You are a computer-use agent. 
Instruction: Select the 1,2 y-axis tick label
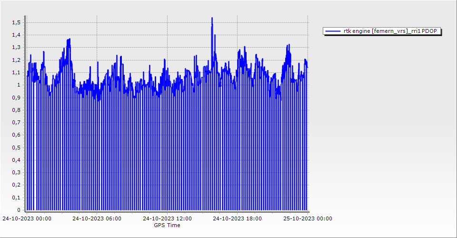pyautogui.click(x=16, y=60)
